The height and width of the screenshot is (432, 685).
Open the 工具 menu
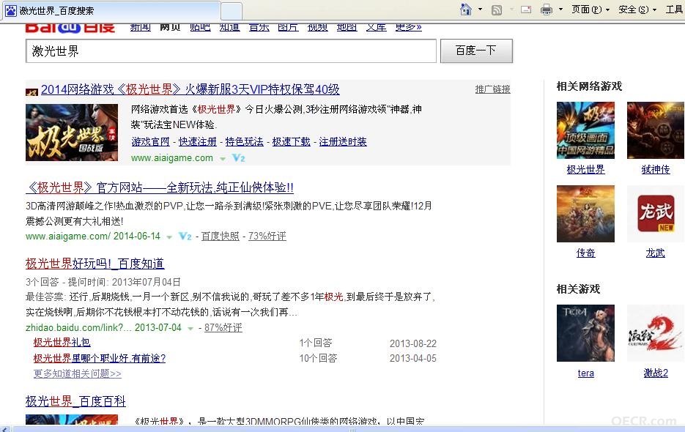coord(675,10)
